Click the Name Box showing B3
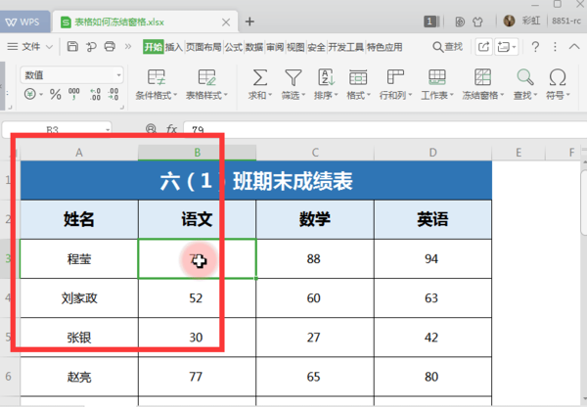The height and width of the screenshot is (407, 587). [57, 129]
